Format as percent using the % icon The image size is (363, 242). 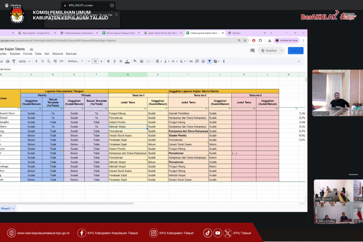click(x=42, y=61)
